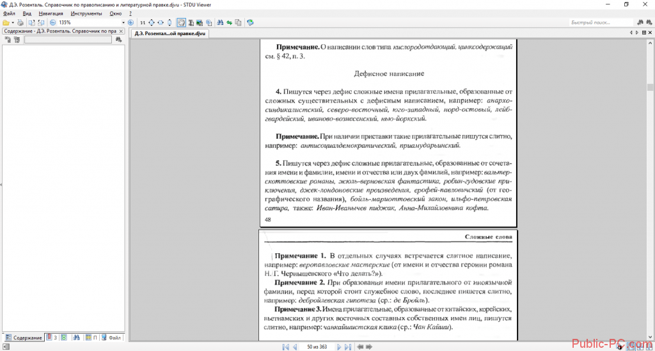This screenshot has height=351, width=655.
Task: Click the heading Дефисное написание
Action: click(389, 74)
